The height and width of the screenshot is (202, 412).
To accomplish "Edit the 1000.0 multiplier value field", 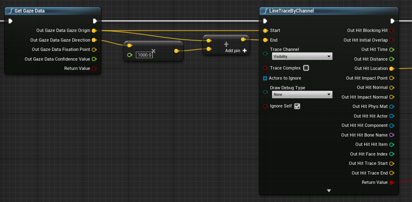I will tap(144, 55).
